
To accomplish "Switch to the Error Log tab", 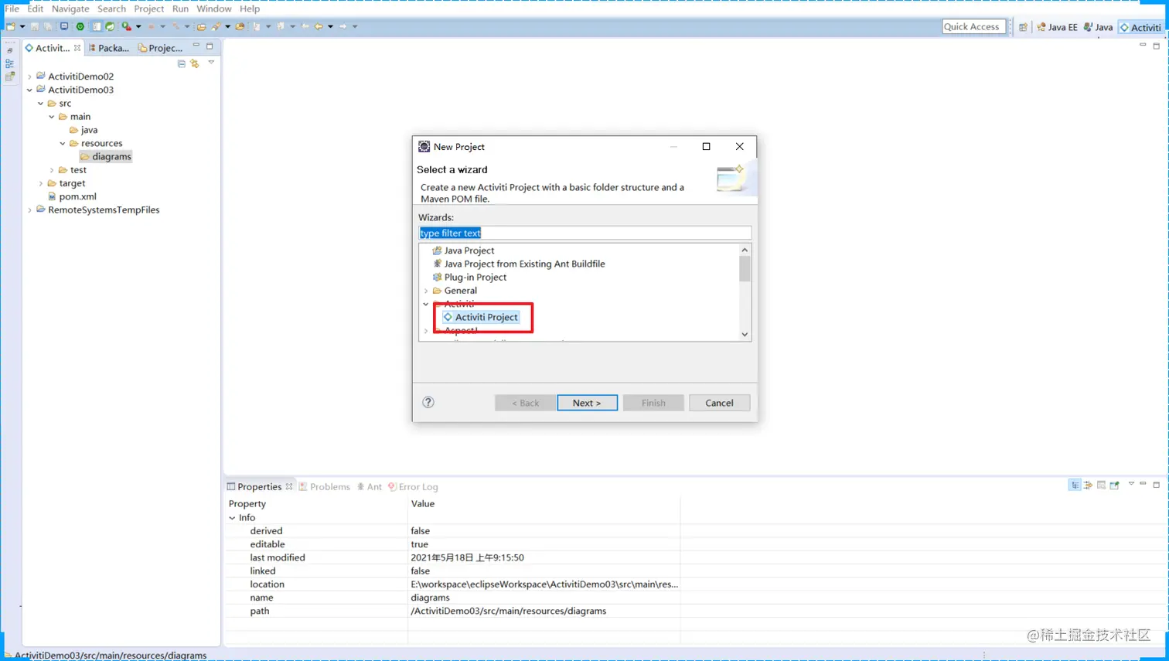I will tap(413, 486).
